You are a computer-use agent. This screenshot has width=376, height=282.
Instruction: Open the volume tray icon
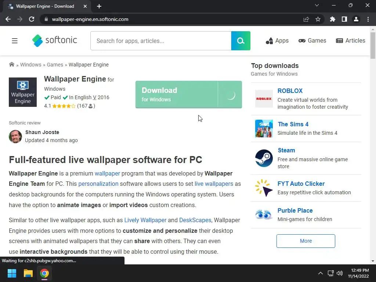(x=340, y=273)
